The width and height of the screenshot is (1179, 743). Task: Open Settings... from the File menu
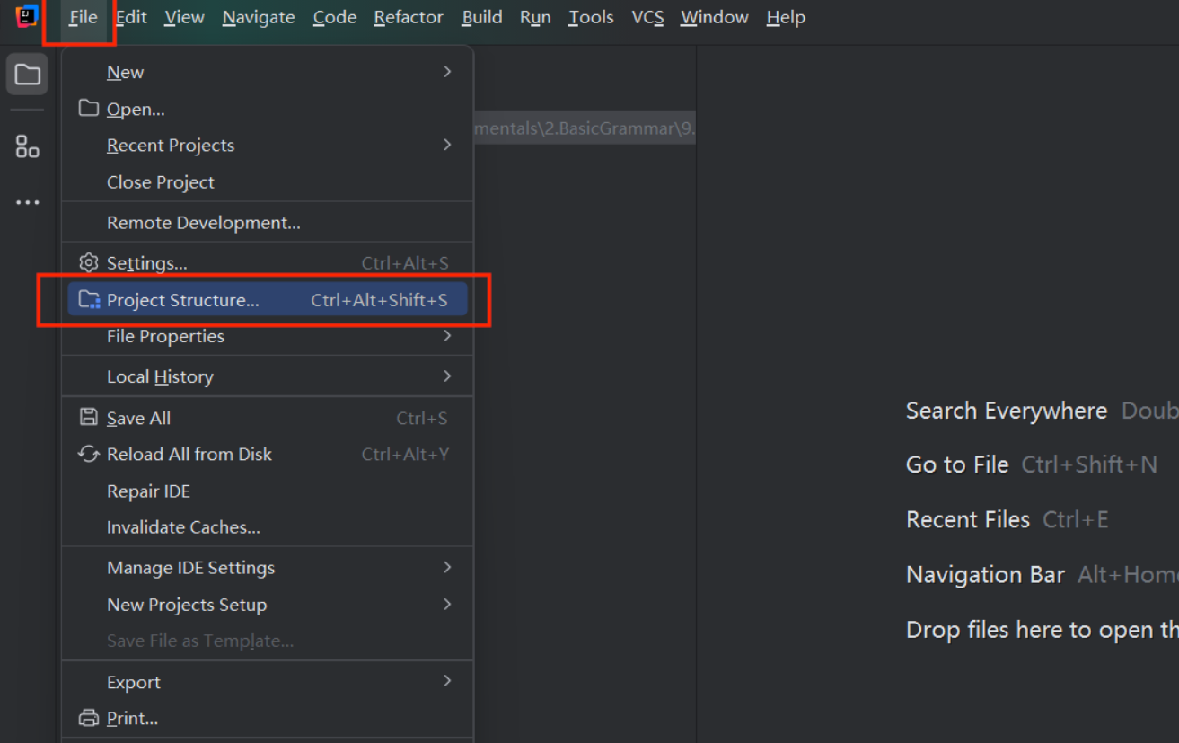(268, 263)
